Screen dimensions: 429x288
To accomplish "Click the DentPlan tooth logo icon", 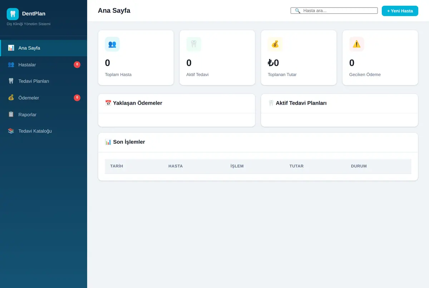I will click(13, 14).
